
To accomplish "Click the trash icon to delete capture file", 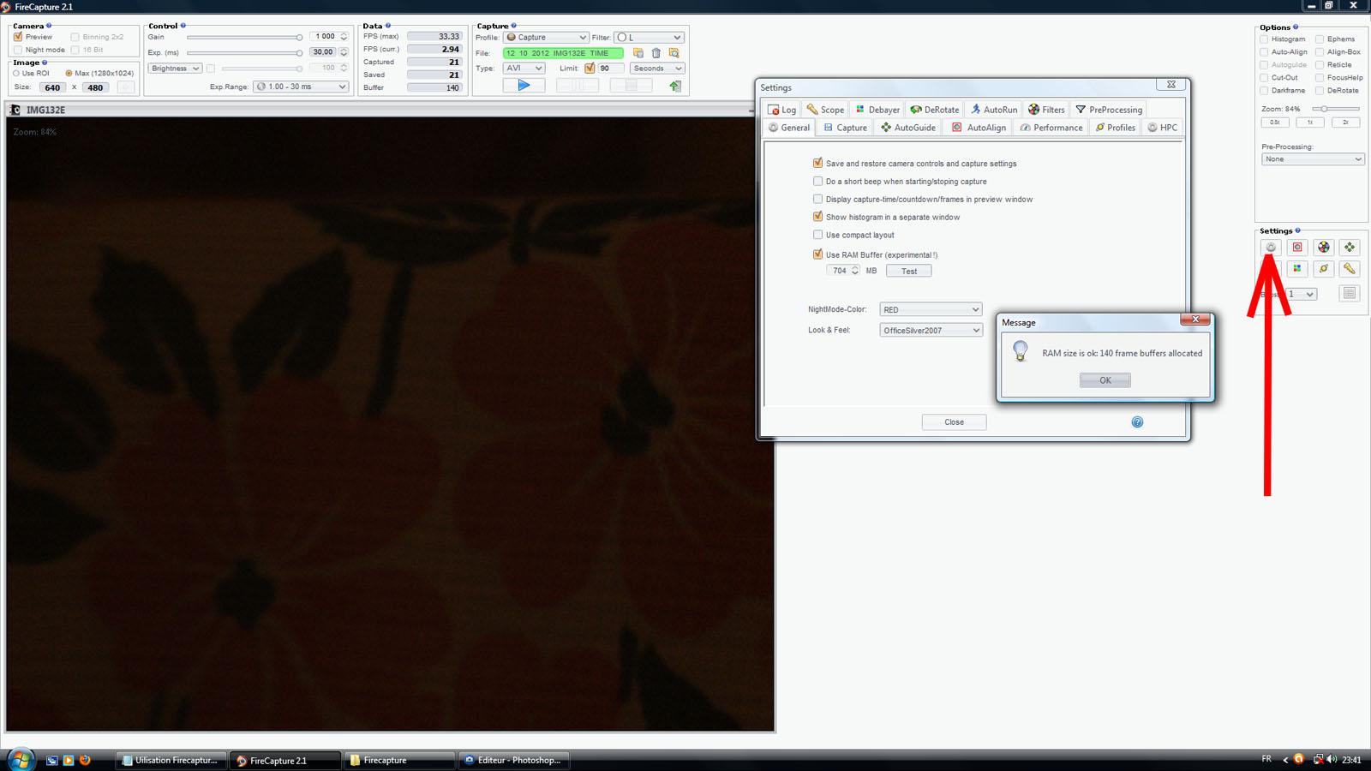I will click(x=656, y=53).
